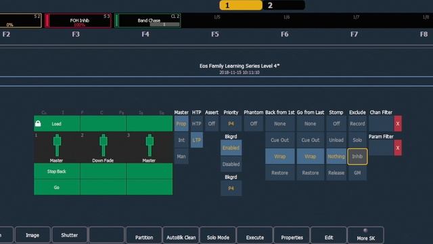Set Bkgrd to Enabled
The image size is (433, 244).
coord(231,148)
